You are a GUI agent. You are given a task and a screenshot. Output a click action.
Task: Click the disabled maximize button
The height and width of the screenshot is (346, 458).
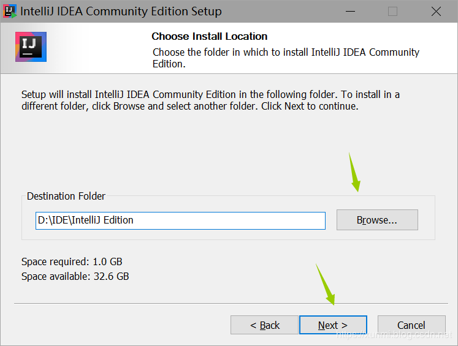[392, 12]
